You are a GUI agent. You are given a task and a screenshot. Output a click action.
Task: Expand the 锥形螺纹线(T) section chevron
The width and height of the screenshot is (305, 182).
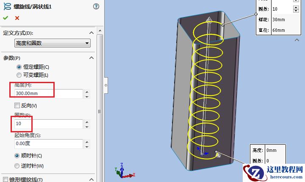(x=91, y=179)
